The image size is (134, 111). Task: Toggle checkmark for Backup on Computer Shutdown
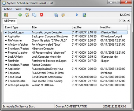(x=6, y=36)
